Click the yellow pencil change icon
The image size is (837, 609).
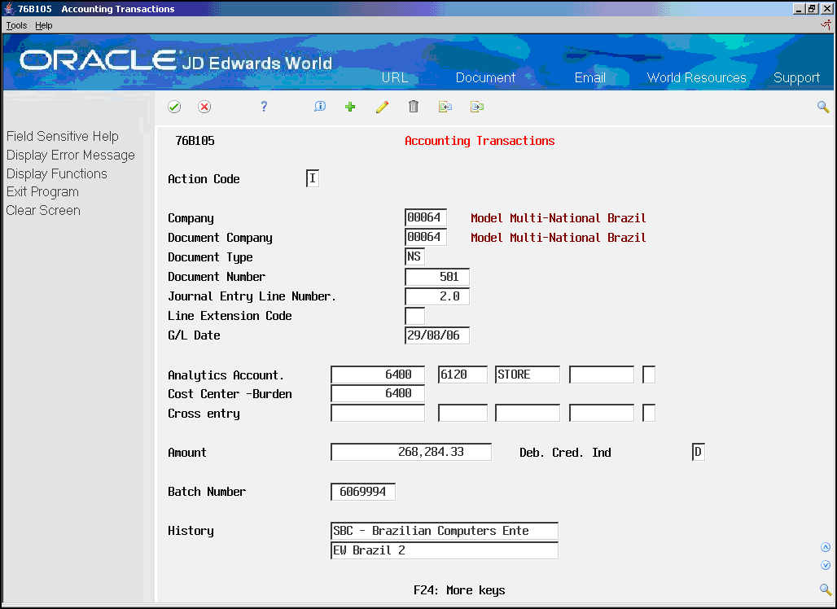pos(382,107)
